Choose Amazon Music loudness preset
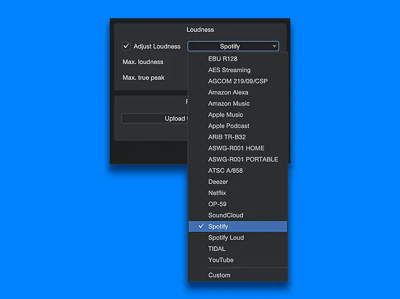Image resolution: width=400 pixels, height=299 pixels. (x=228, y=104)
